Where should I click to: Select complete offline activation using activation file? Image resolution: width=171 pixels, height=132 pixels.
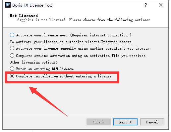click(x=12, y=56)
